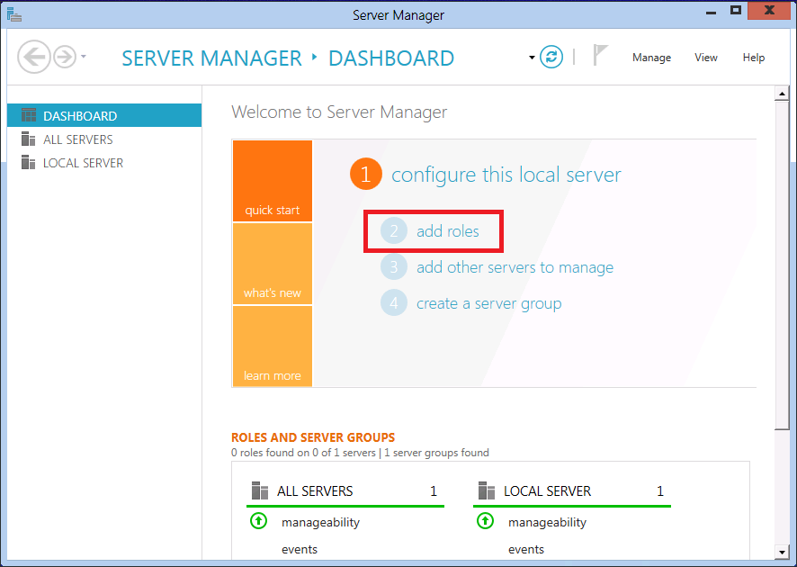Click the green manageability status icon under ALL SERVERS
Image resolution: width=797 pixels, height=567 pixels.
tap(258, 521)
